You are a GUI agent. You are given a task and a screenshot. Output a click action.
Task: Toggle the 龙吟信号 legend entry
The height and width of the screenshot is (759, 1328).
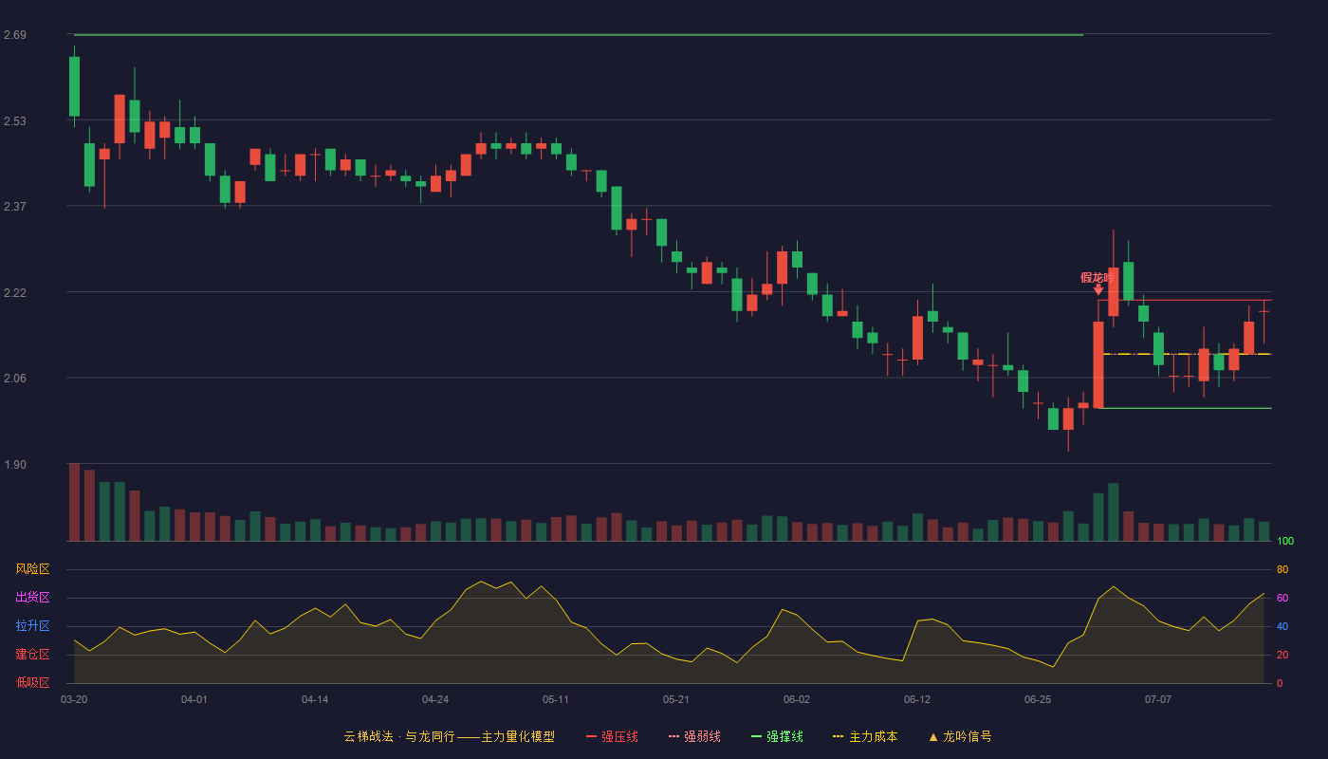959,736
